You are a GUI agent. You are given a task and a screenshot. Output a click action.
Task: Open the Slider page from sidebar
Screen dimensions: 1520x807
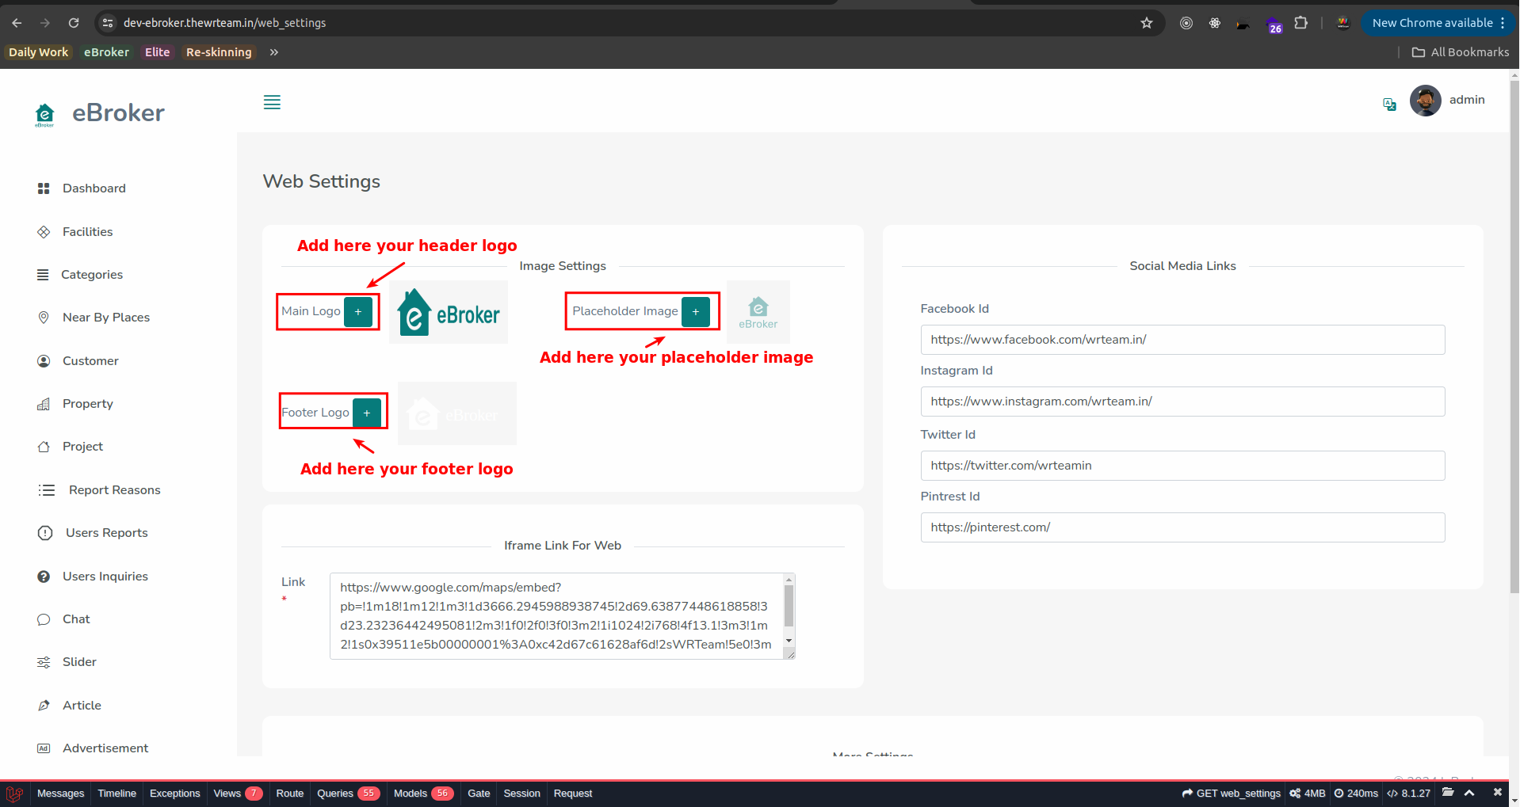click(79, 662)
